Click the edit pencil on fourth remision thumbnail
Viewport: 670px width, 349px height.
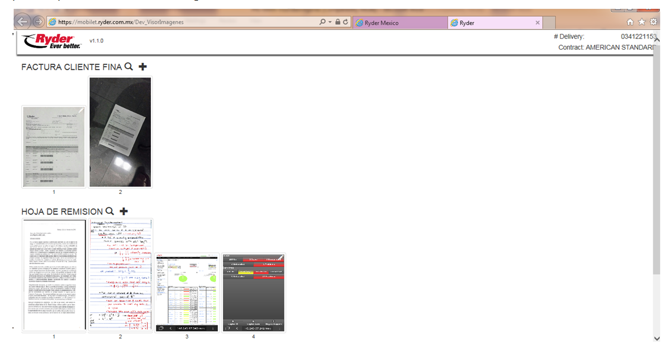pyautogui.click(x=281, y=257)
